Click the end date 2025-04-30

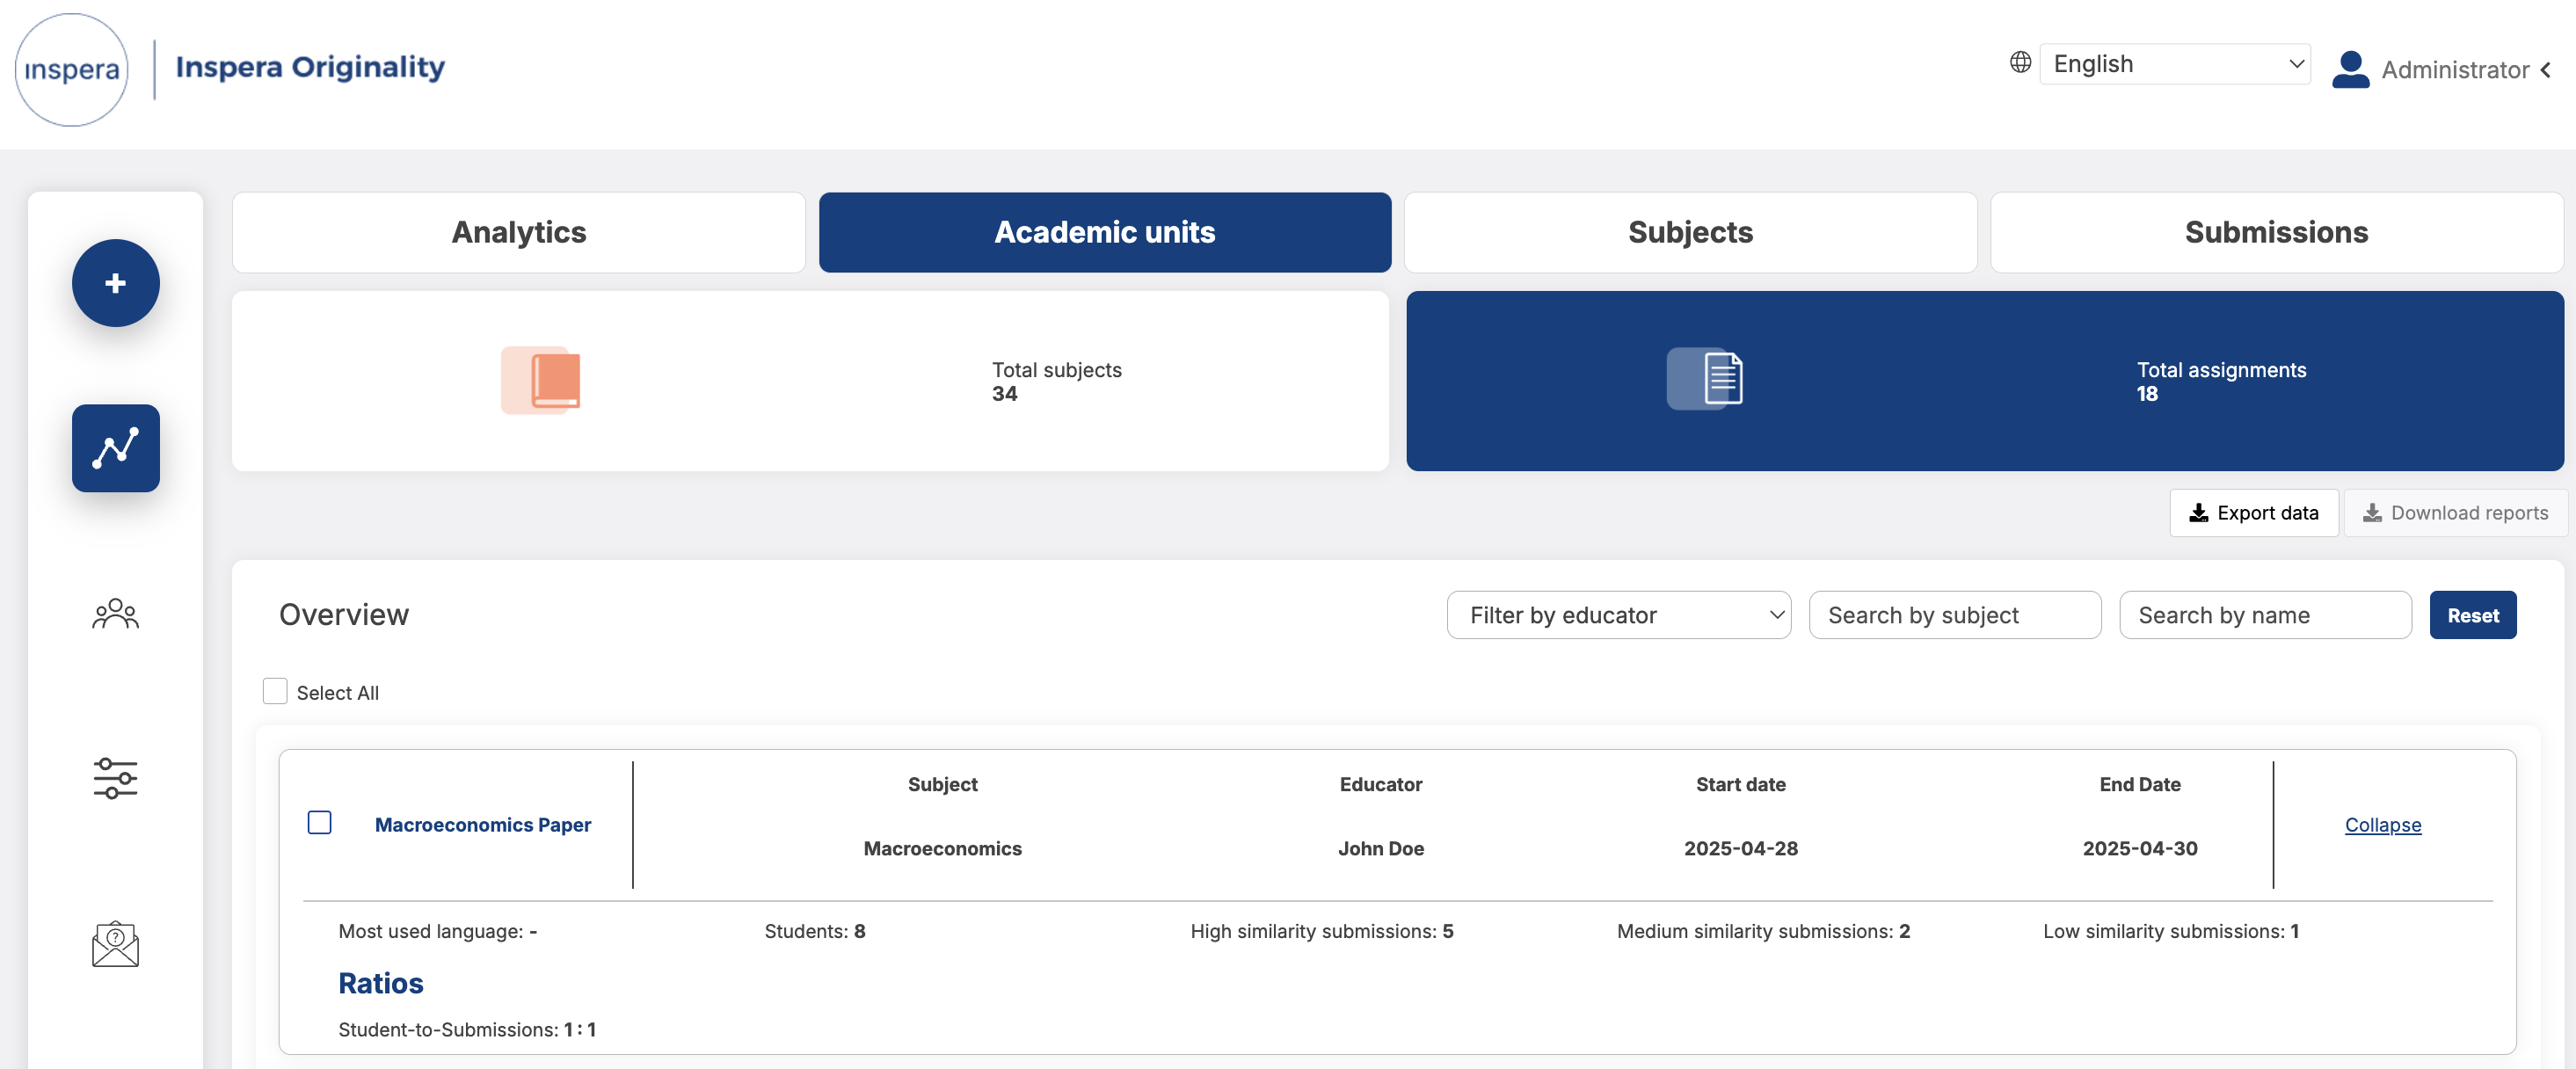(x=2140, y=849)
